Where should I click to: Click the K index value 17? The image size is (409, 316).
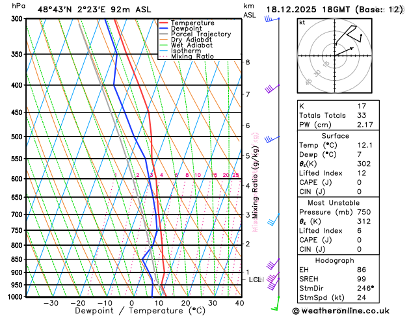coord(362,106)
